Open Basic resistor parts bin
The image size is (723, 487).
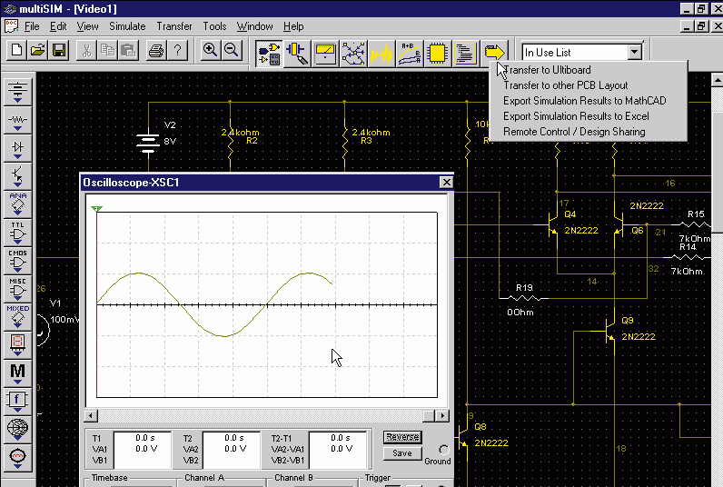pos(17,120)
